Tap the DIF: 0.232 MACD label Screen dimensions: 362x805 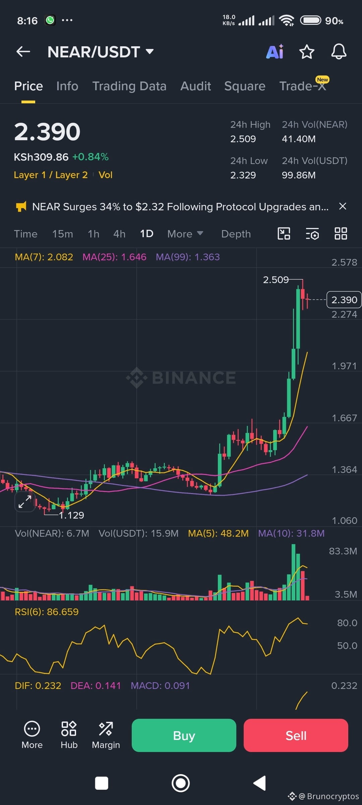(38, 686)
